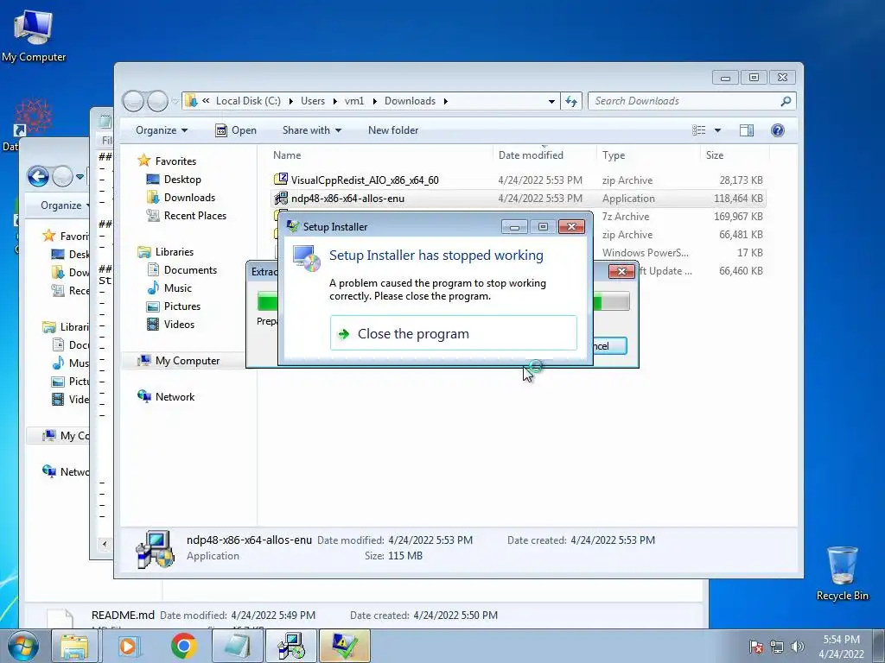Open the Organize menu in Downloads window
885x663 pixels.
tap(162, 130)
